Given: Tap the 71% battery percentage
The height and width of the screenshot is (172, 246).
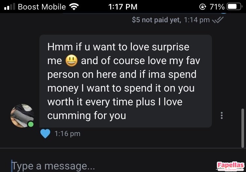Looking at the screenshot, I should point(217,7).
